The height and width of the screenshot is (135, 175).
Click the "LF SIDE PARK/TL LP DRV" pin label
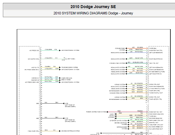pos(157,89)
